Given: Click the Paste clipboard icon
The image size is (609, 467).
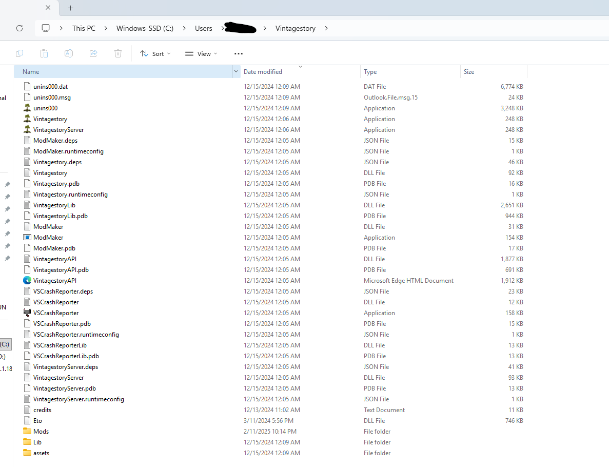Looking at the screenshot, I should [x=44, y=53].
